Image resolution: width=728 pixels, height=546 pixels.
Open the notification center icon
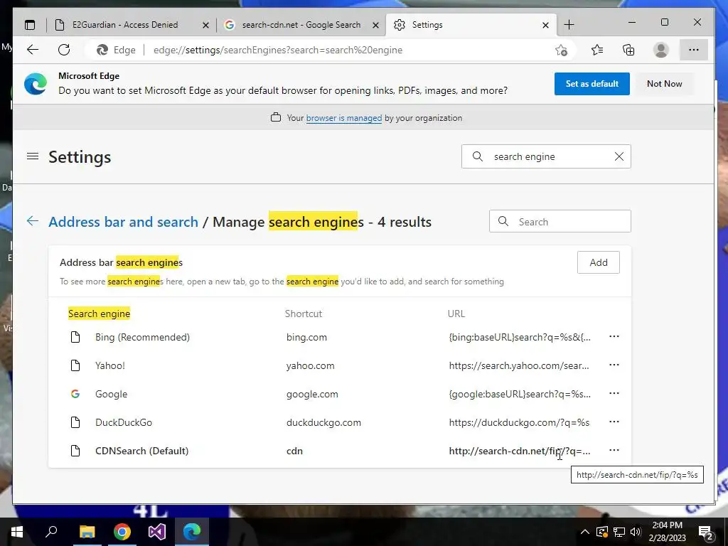706,532
